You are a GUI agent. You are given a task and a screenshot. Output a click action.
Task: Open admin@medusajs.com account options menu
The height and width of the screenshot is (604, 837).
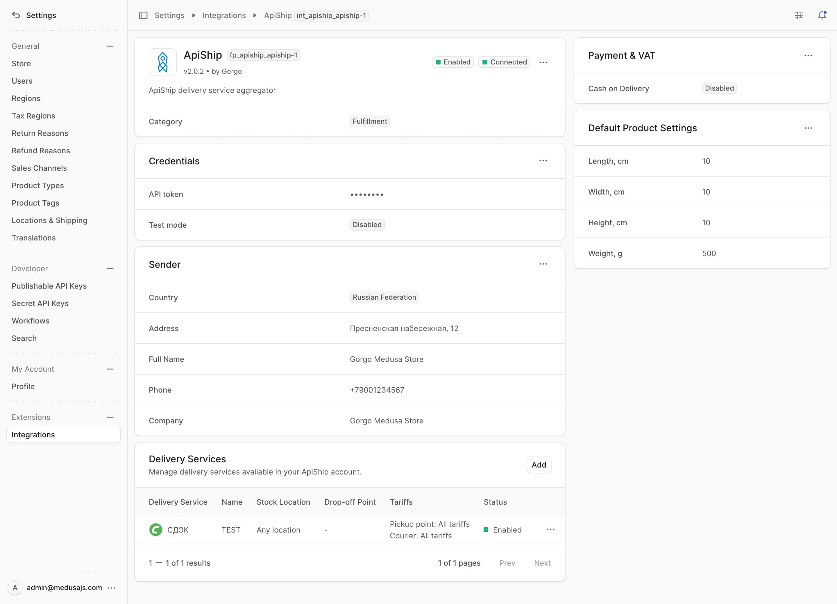point(111,588)
